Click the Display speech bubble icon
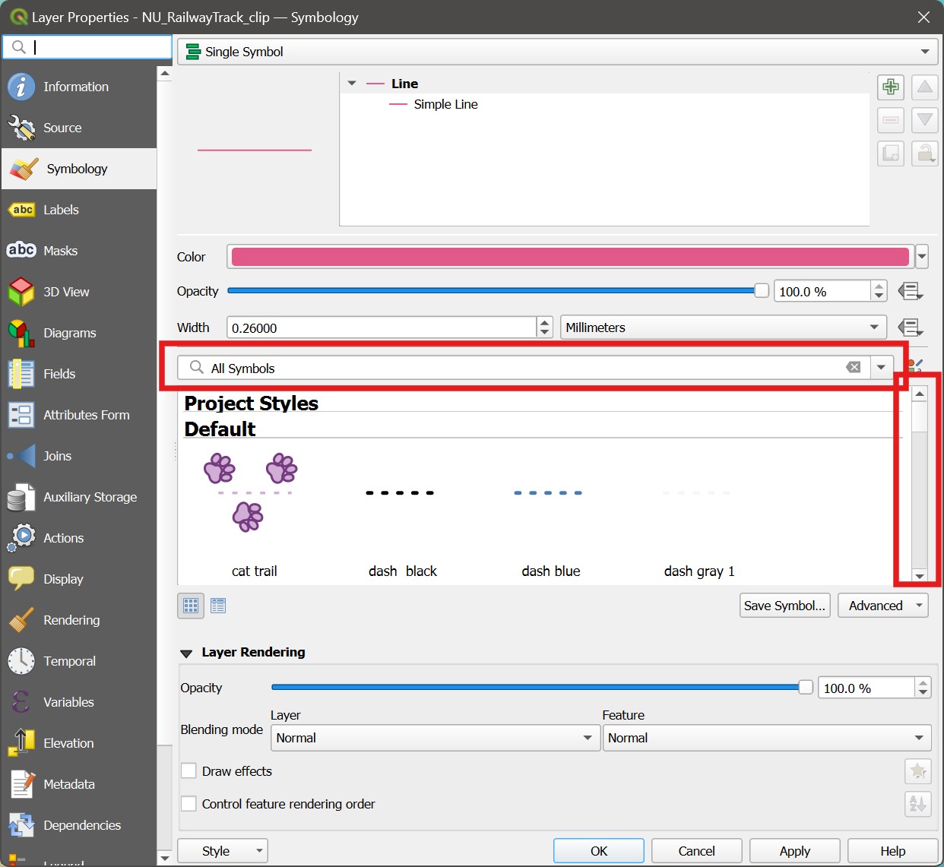The height and width of the screenshot is (867, 944). tap(21, 579)
